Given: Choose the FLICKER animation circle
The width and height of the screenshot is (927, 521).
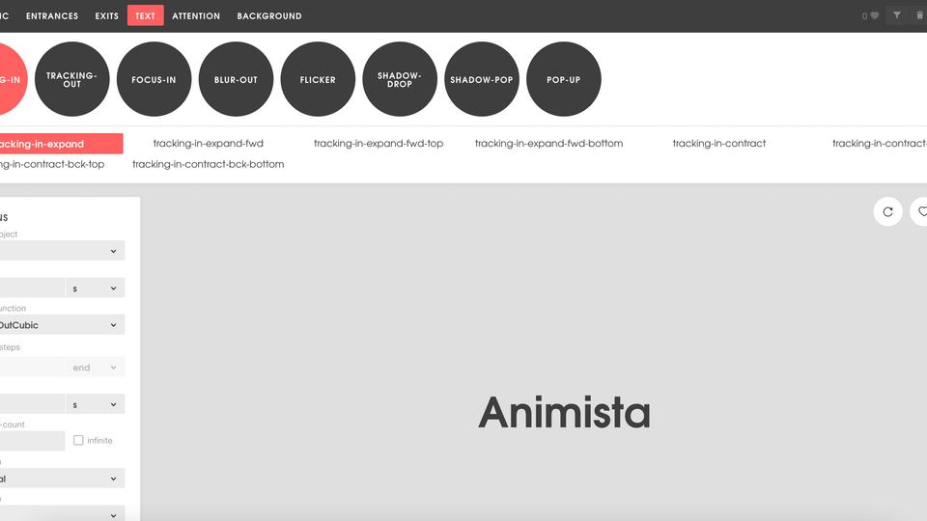Looking at the screenshot, I should pos(318,79).
